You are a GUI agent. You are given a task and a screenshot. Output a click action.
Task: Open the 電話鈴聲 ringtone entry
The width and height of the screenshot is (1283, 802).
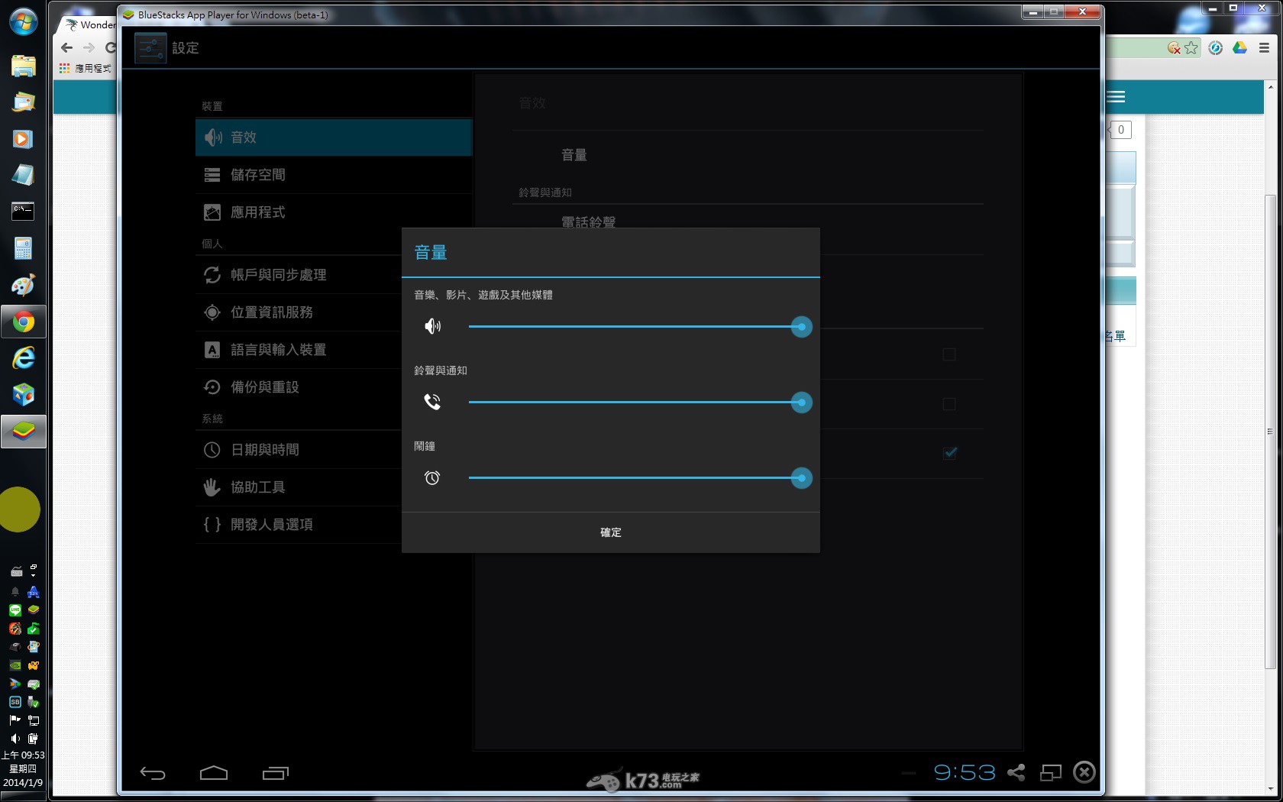click(588, 222)
